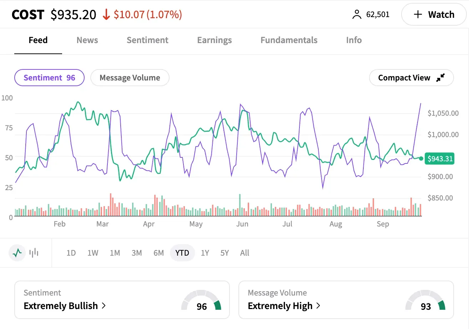The image size is (469, 329).
Task: Click the $935.20 current price
Action: tap(74, 15)
